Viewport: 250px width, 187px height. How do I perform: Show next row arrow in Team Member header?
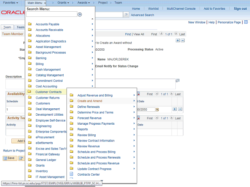(x=175, y=34)
